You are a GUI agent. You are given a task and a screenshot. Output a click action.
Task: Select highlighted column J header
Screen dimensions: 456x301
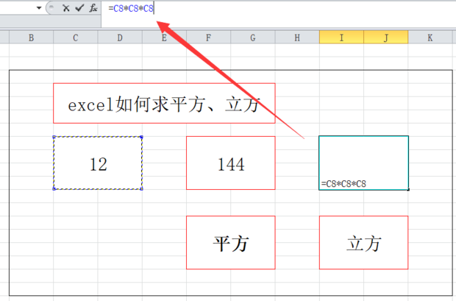pyautogui.click(x=386, y=38)
